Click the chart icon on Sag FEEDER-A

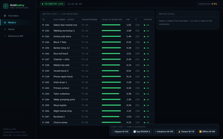[x=134, y=132]
